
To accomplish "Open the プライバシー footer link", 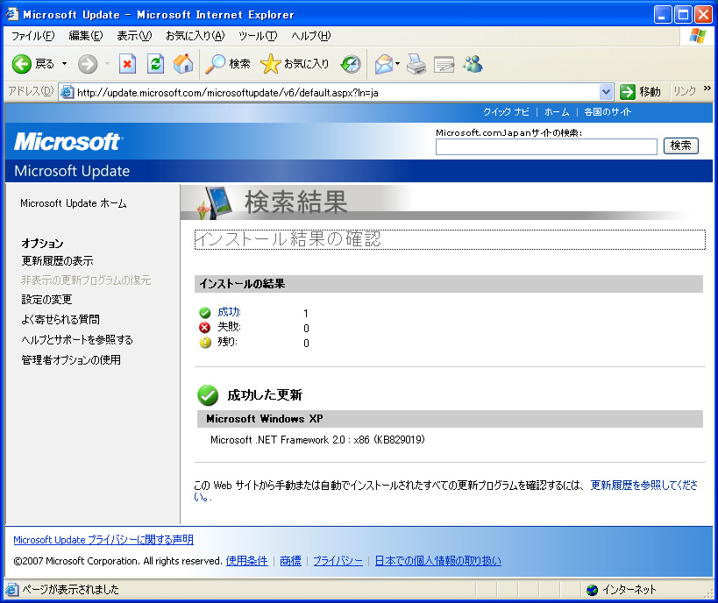I will tap(338, 561).
